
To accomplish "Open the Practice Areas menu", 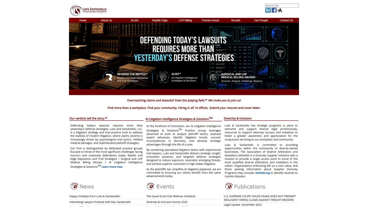I will [210, 20].
